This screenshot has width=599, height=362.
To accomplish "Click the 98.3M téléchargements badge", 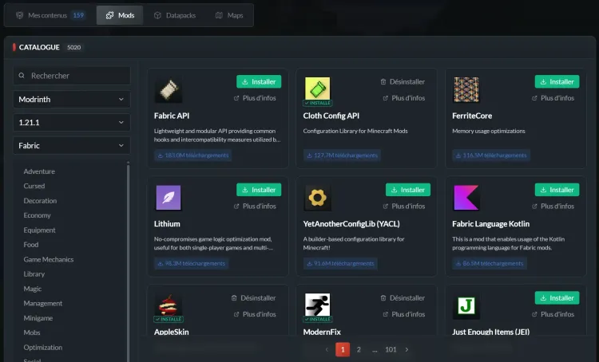I will (x=192, y=264).
